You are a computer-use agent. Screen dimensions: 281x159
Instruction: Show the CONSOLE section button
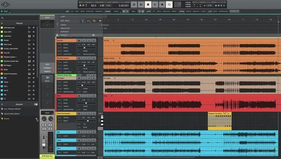tap(47, 68)
